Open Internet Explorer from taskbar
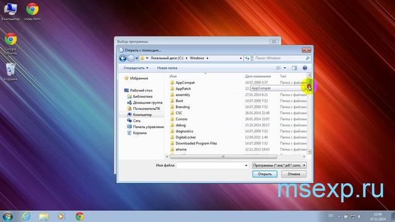395x222 pixels. pyautogui.click(x=26, y=216)
